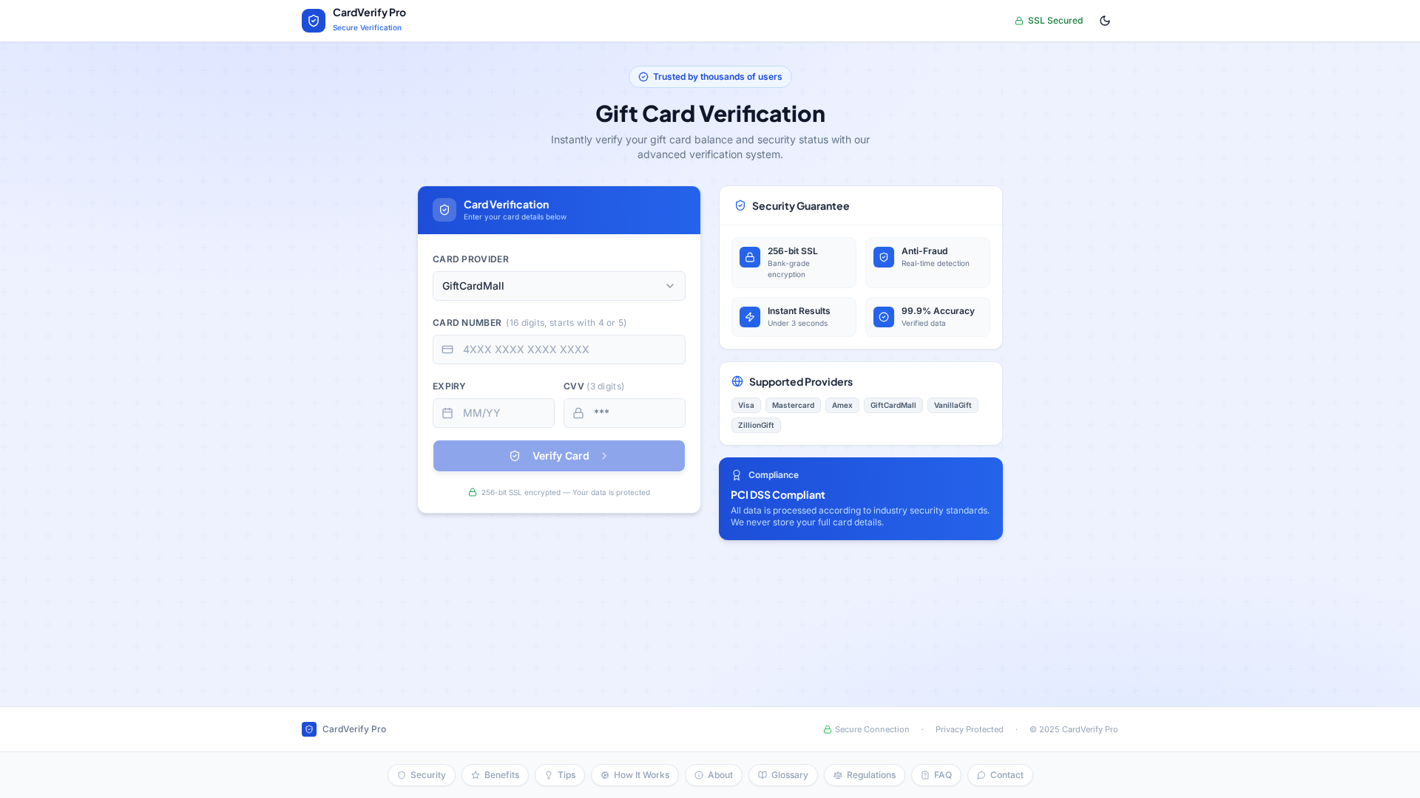Click the footer Secure Connection lock icon

(x=828, y=729)
